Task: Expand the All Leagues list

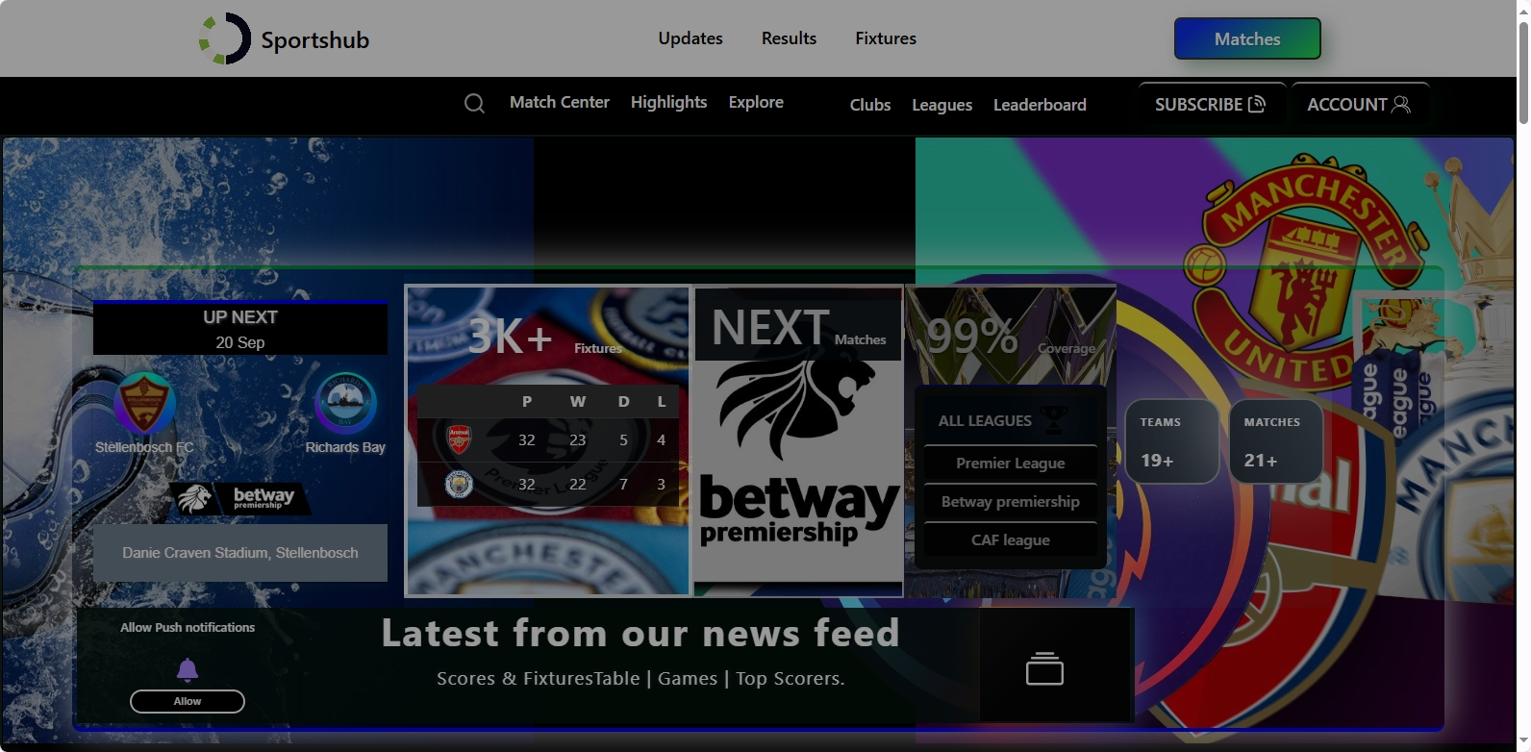Action: click(1010, 420)
